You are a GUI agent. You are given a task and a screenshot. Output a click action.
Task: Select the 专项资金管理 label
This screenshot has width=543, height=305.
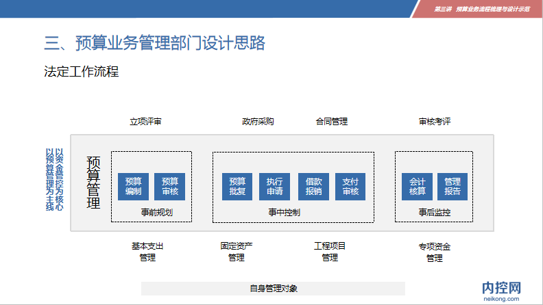point(435,252)
